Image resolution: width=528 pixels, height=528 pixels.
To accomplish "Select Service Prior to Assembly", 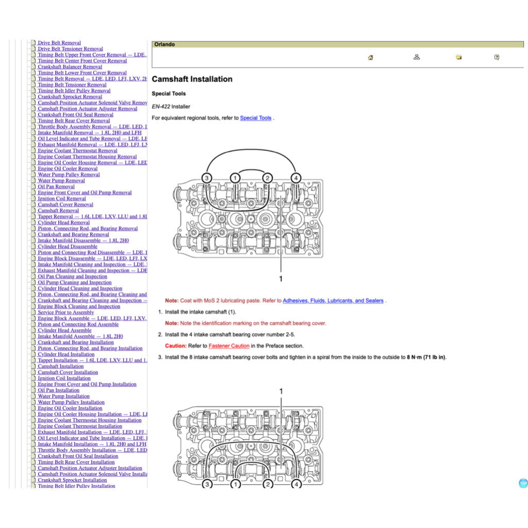I will pyautogui.click(x=65, y=312).
